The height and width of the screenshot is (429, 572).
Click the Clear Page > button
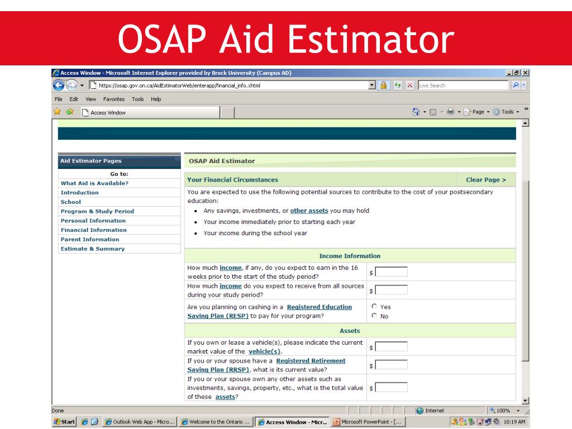coord(486,179)
